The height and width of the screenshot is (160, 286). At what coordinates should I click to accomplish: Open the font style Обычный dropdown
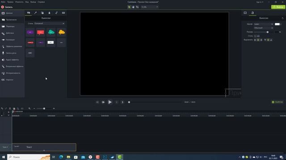[263, 28]
